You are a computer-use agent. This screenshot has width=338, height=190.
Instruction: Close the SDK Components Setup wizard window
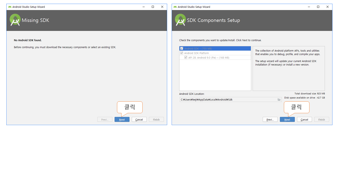click(x=327, y=7)
